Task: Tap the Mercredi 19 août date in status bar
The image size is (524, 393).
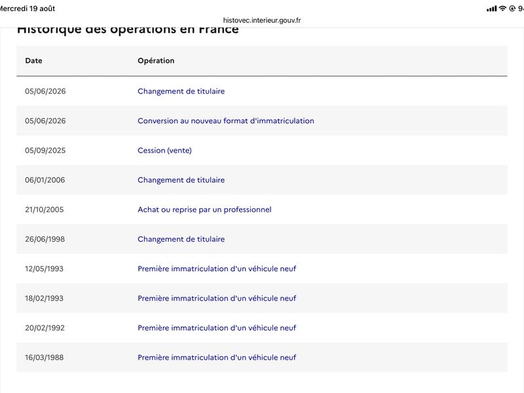Action: point(28,9)
